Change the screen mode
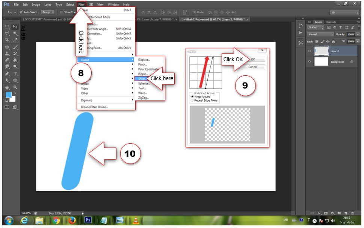 pyautogui.click(x=15, y=107)
